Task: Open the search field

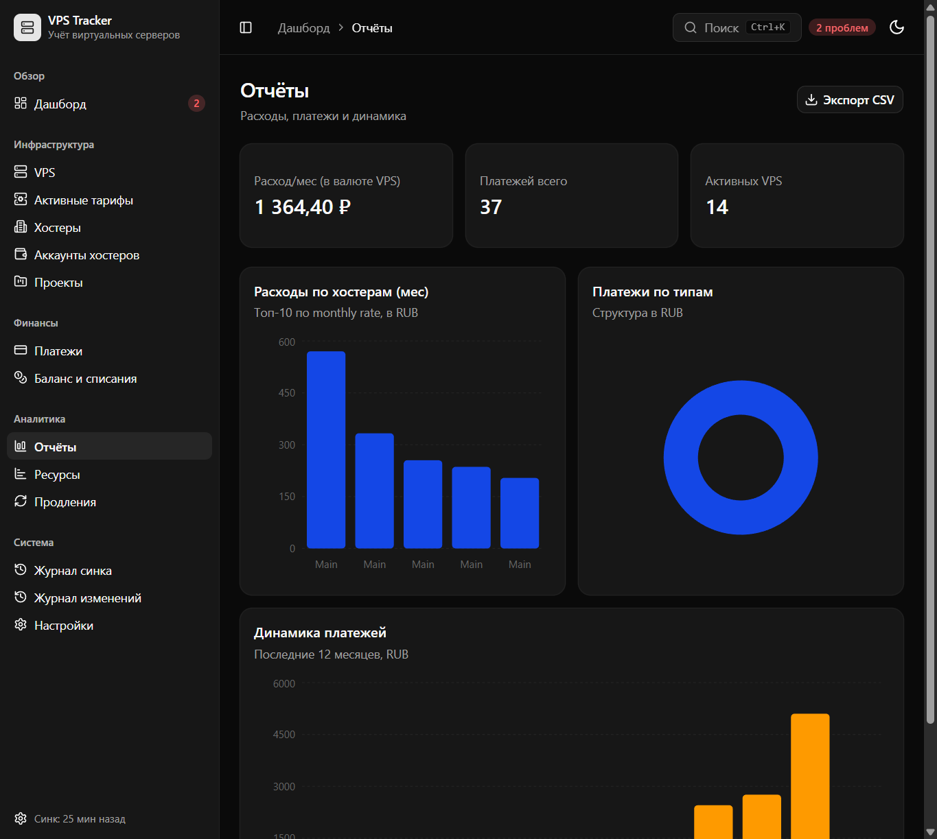Action: point(737,27)
